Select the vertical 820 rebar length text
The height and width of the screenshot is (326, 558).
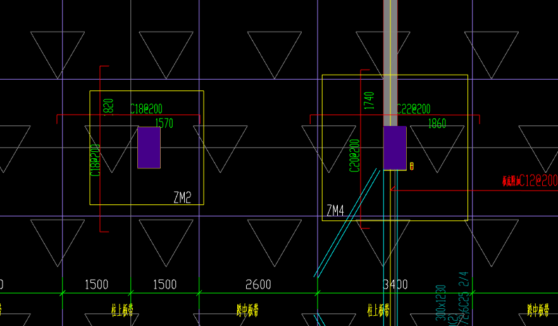pos(108,107)
